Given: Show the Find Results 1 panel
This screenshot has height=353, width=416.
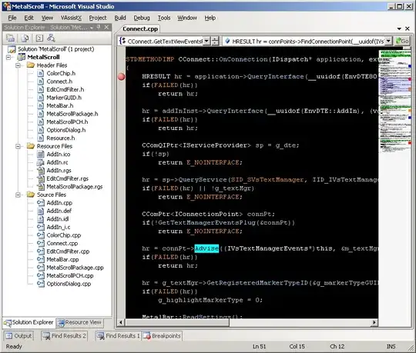Looking at the screenshot, I should click(x=118, y=336).
